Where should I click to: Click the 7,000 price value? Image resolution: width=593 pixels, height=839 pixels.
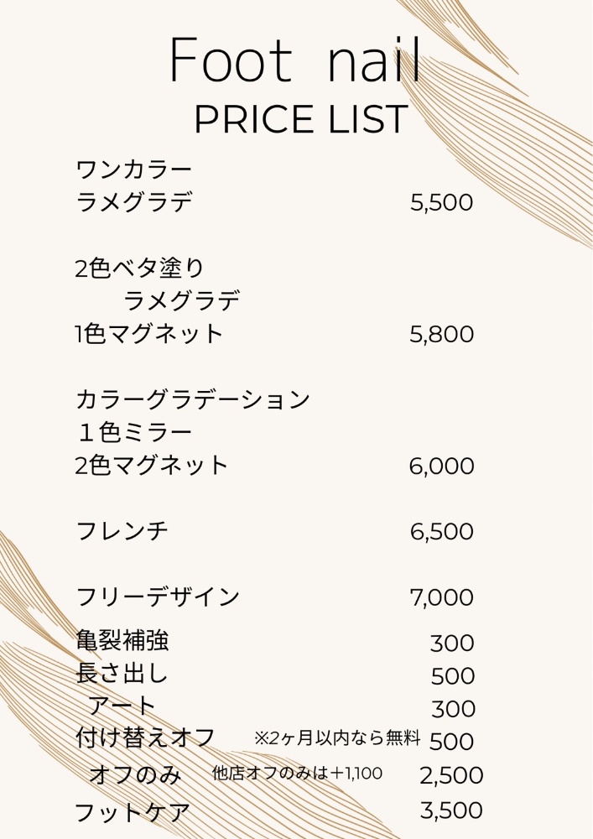441,598
